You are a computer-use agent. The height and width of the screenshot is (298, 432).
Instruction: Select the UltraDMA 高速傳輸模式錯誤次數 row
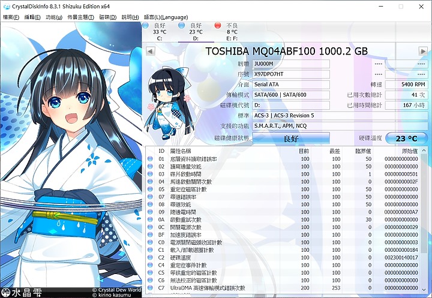pyautogui.click(x=283, y=288)
